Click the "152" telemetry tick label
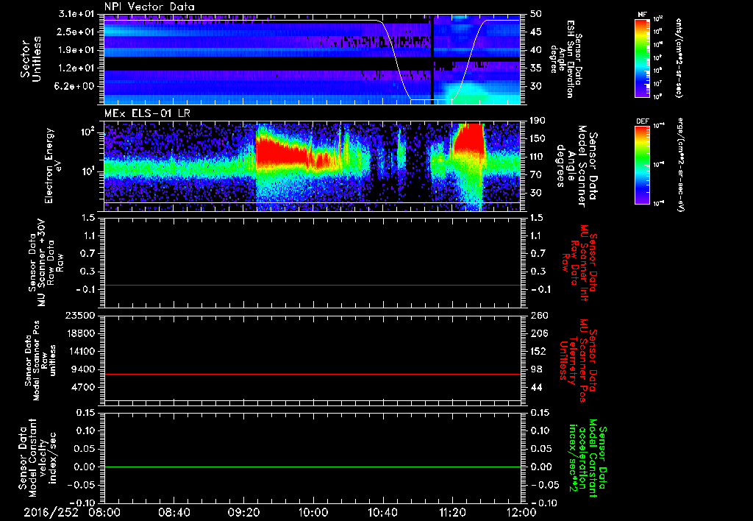Image resolution: width=753 pixels, height=521 pixels. [538, 351]
